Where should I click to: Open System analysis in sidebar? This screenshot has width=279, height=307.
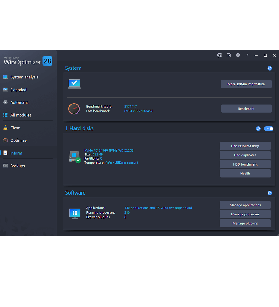24,77
